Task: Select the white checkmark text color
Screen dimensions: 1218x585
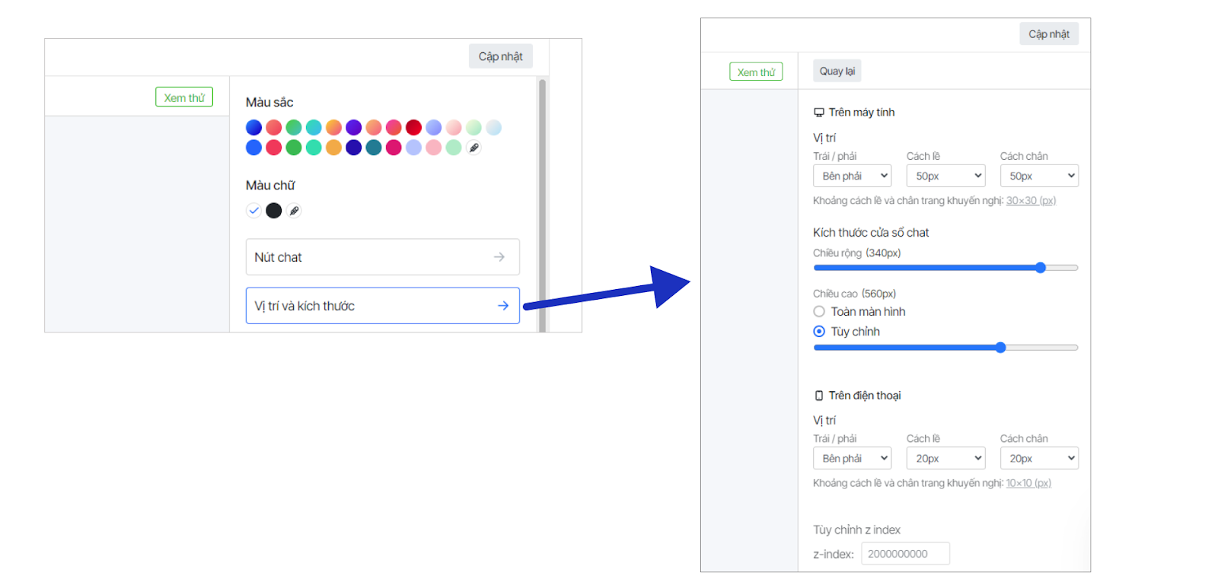Action: pos(253,211)
